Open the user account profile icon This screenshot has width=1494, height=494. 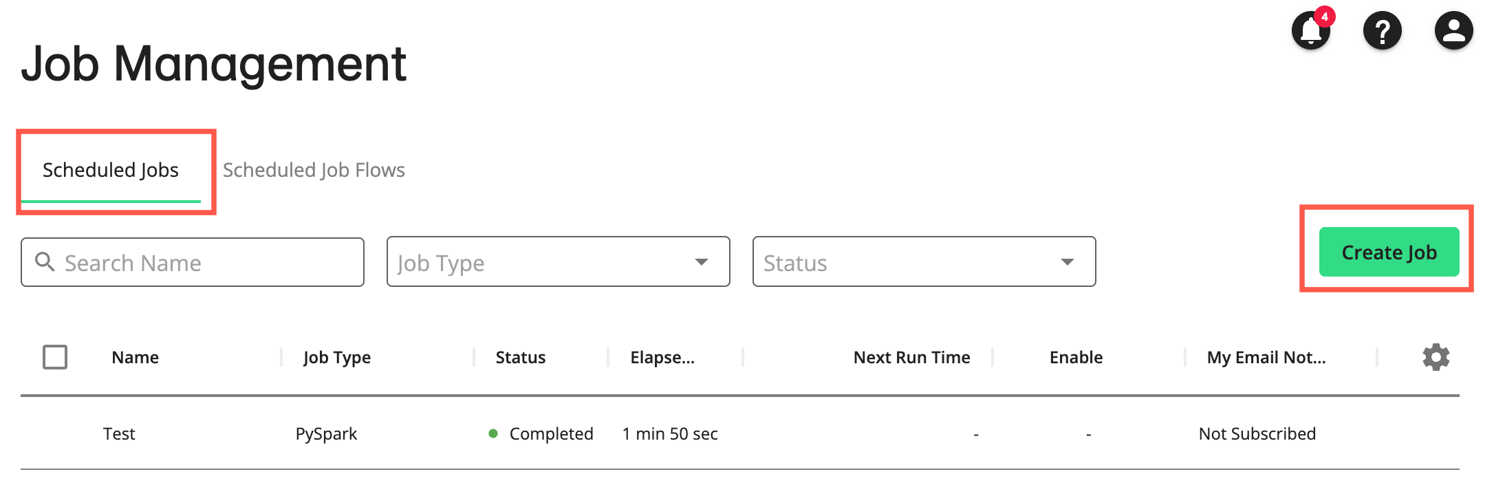[x=1453, y=31]
